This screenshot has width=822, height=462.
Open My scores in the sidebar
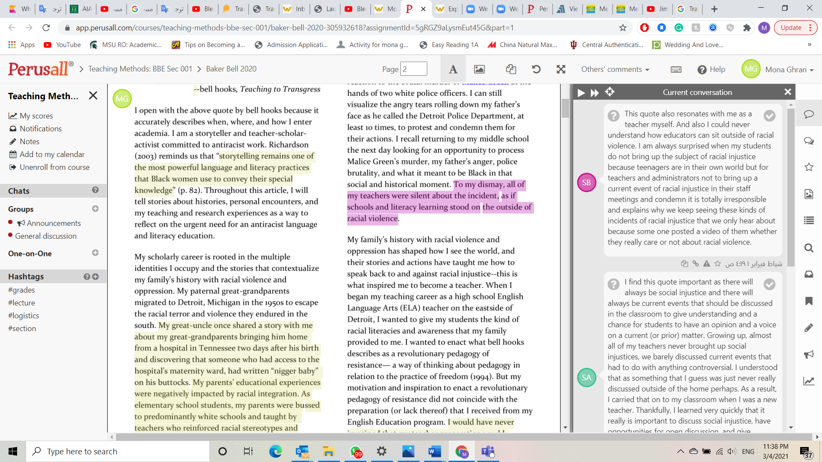coord(36,116)
